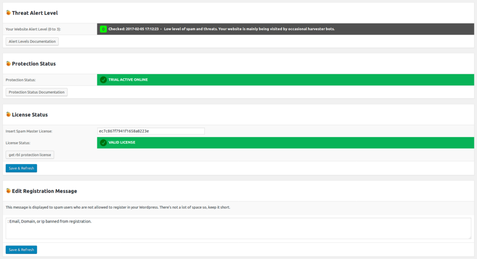Click the Insert Spam Master License label
477x259 pixels.
29,131
